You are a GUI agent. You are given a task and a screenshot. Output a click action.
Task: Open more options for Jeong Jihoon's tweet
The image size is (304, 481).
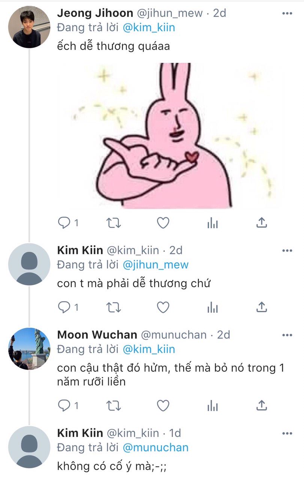point(287,14)
